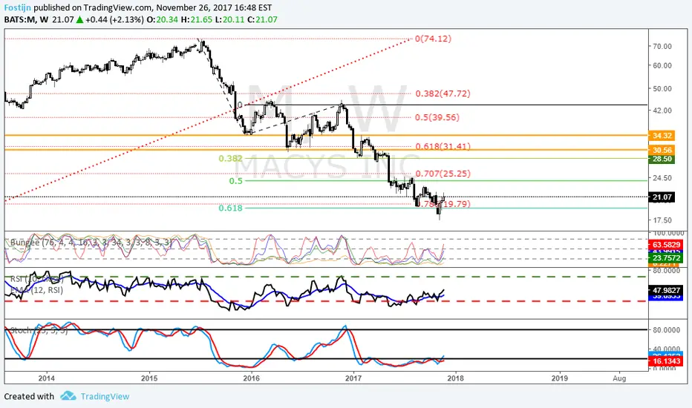Image resolution: width=692 pixels, height=408 pixels.
Task: Open the Fostijn author link
Action: point(18,7)
